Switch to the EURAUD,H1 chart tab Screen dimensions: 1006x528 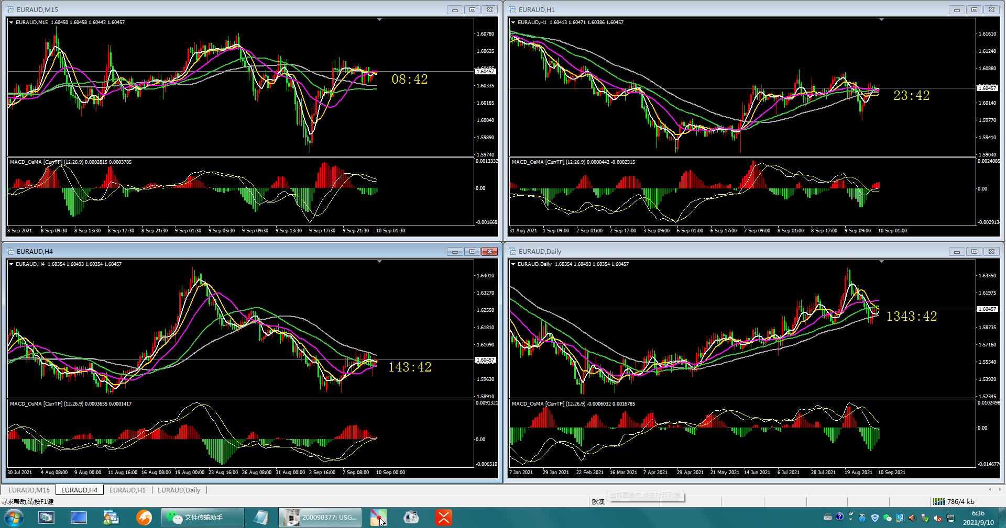(x=127, y=490)
